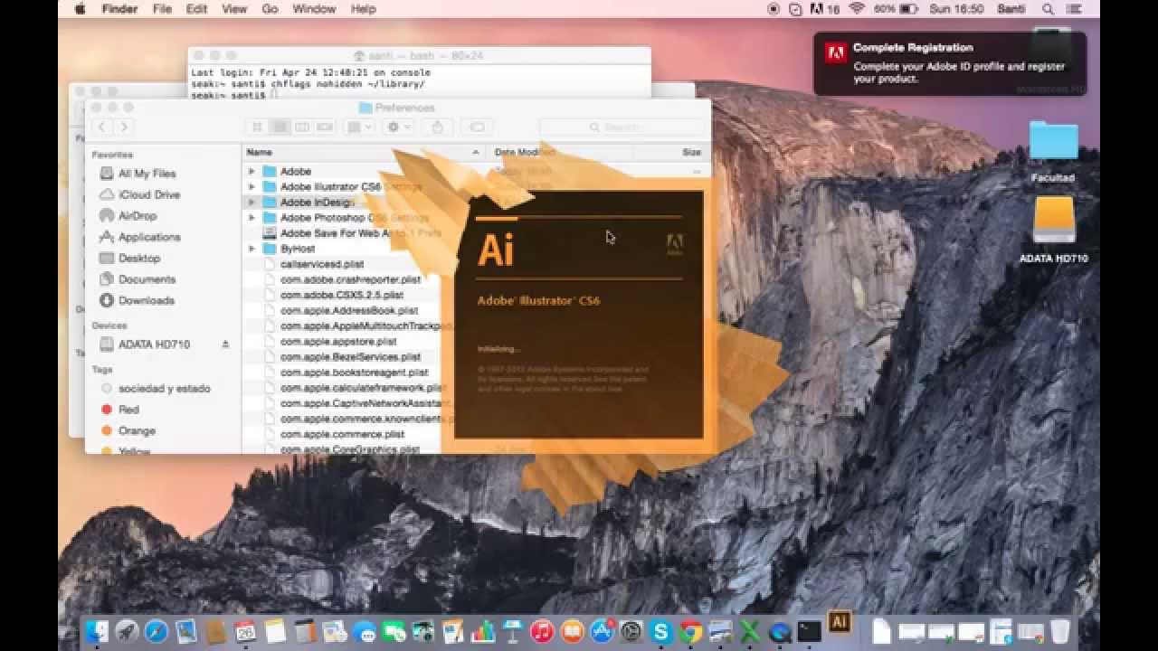Click the battery 60% status icon
This screenshot has height=651, width=1158.
(895, 9)
